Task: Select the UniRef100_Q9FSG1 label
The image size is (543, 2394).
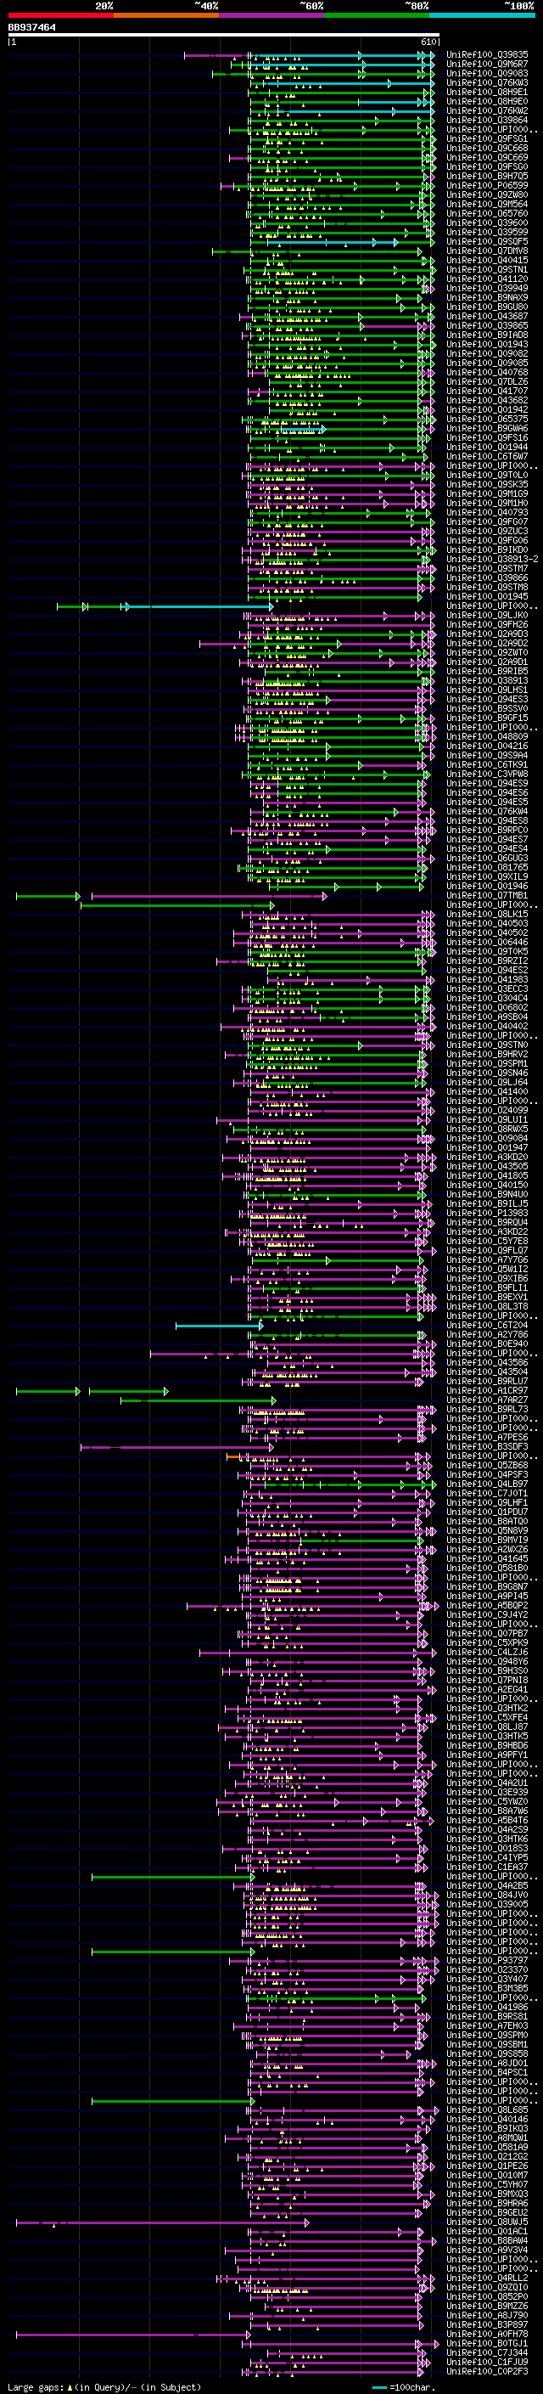Action: click(487, 138)
